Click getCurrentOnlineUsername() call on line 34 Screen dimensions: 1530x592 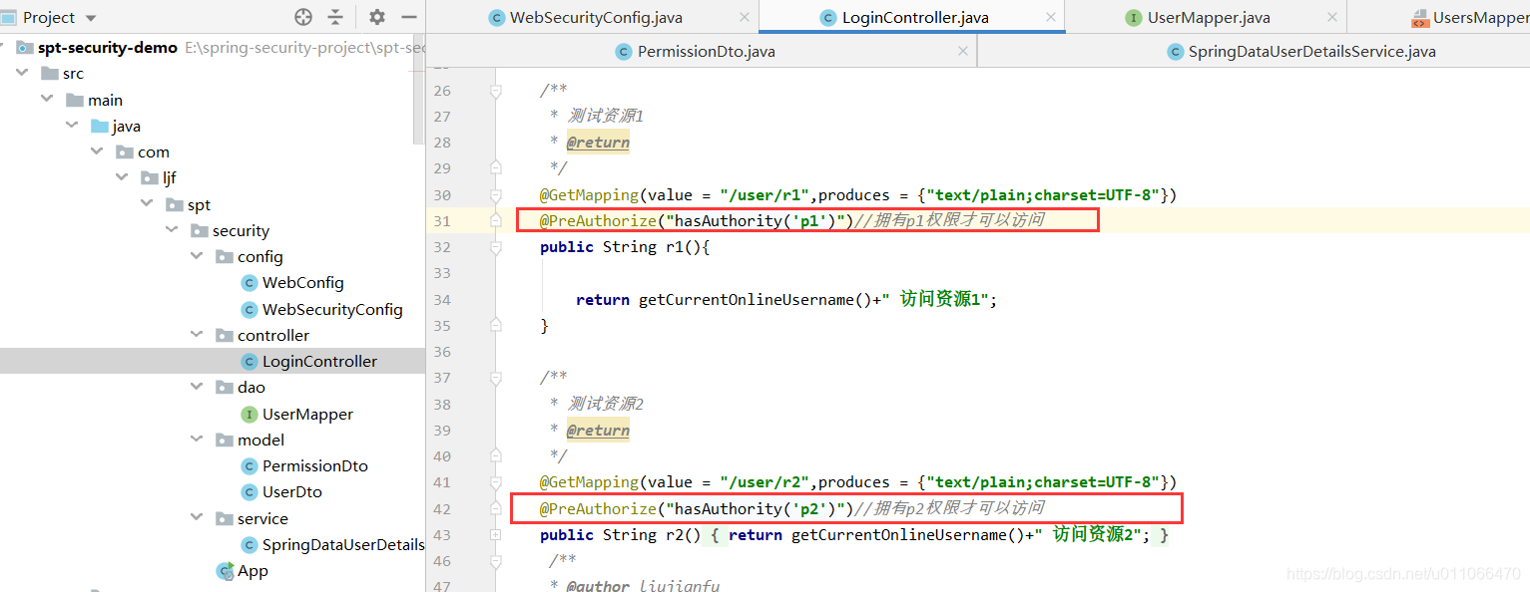(756, 299)
